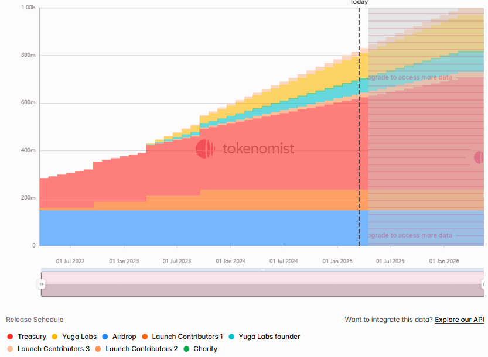Click the upper 'Upgrade to access more data' text

coord(410,77)
